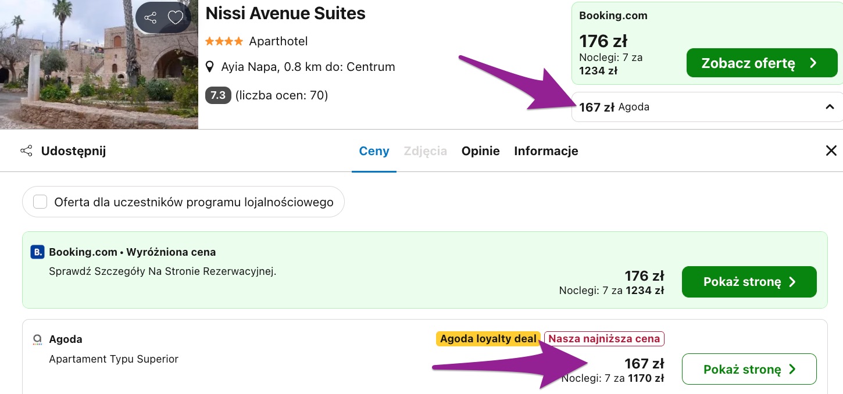The image size is (843, 394).
Task: Open the Informacje tab
Action: point(546,151)
